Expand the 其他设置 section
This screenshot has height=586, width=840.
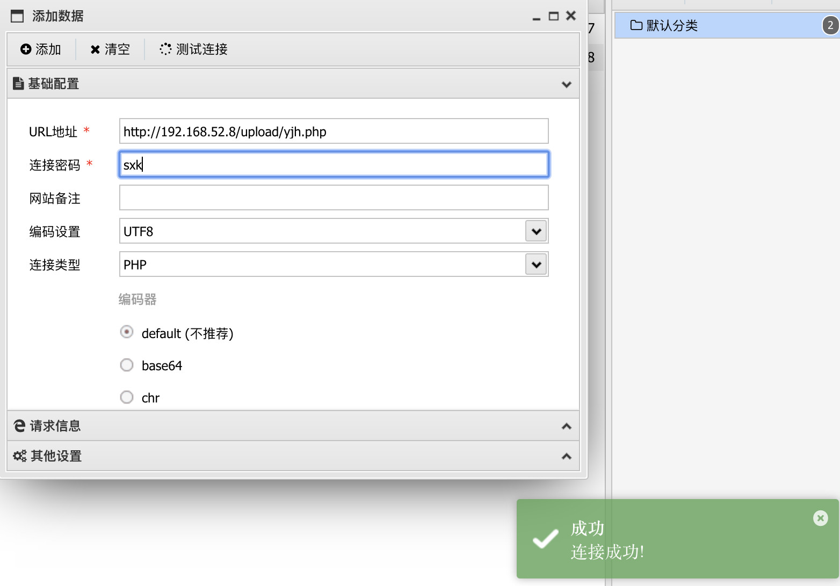pos(566,456)
